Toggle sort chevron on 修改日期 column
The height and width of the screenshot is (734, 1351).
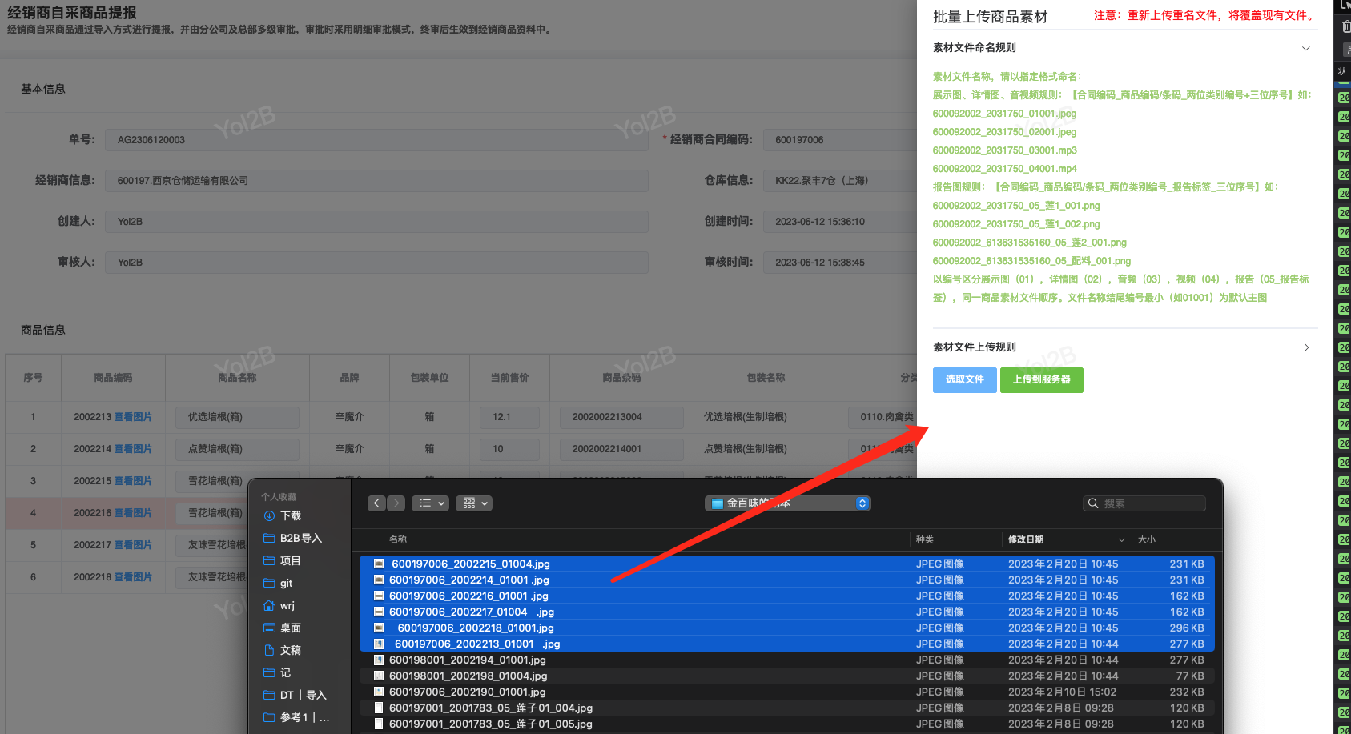pos(1122,540)
